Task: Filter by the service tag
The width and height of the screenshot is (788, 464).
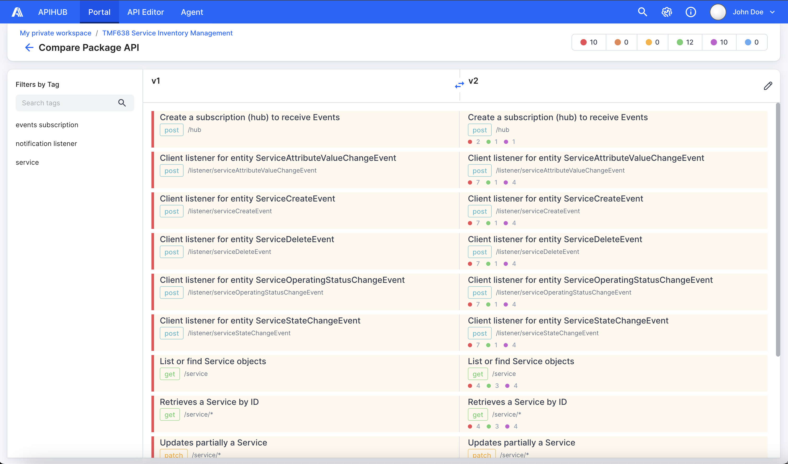Action: 27,162
